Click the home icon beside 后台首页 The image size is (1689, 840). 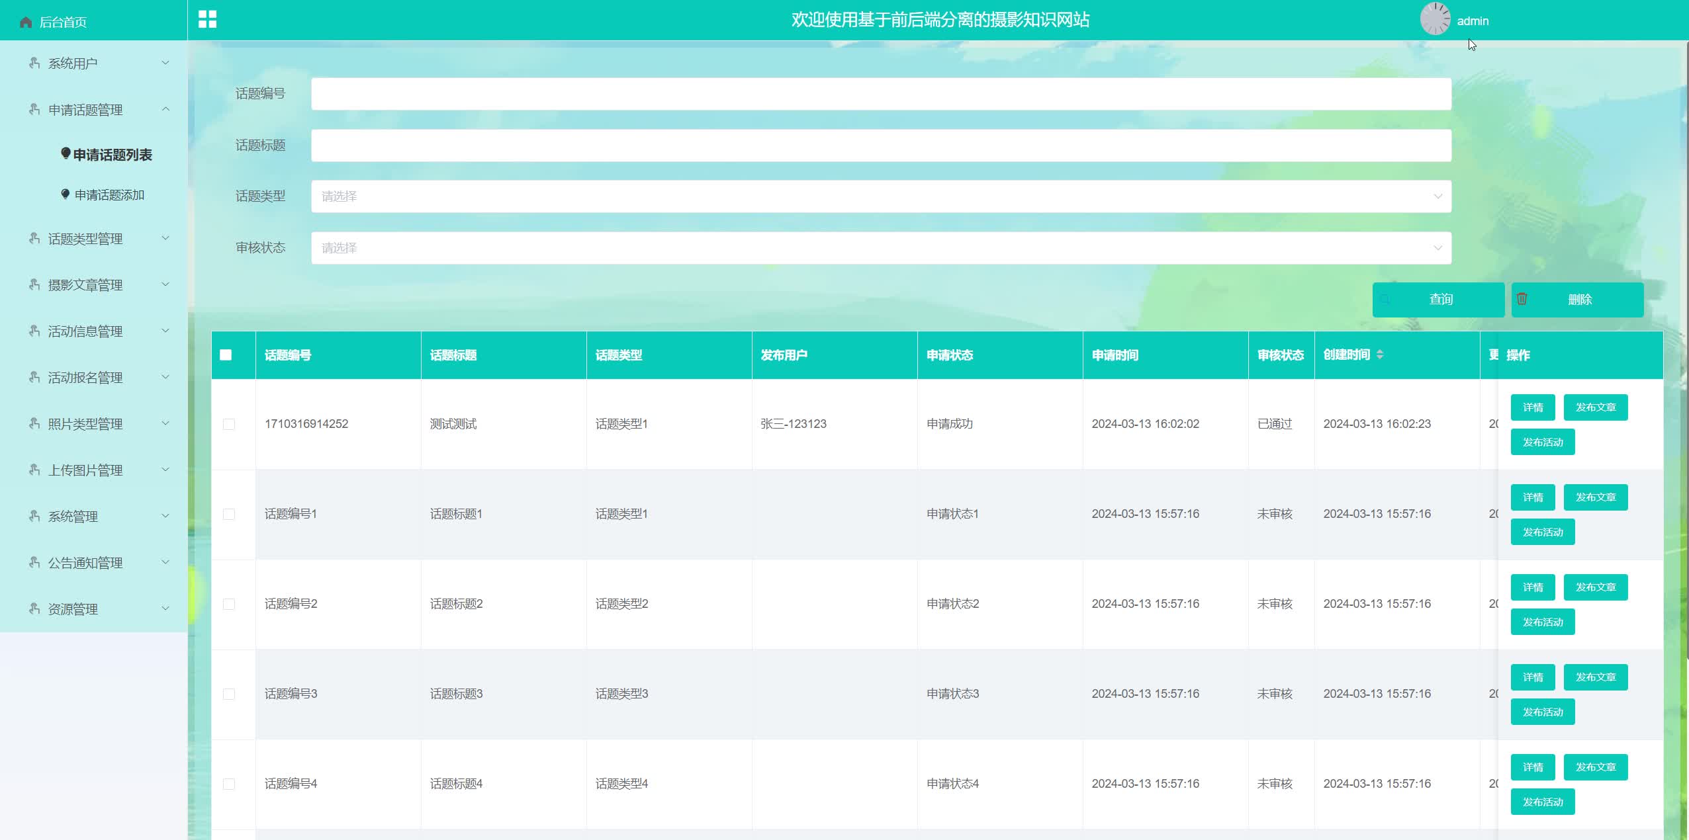pyautogui.click(x=26, y=22)
